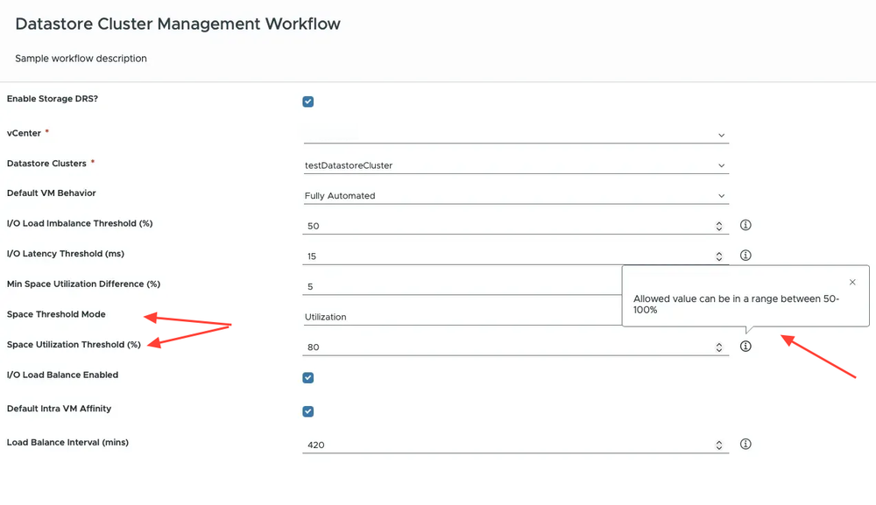
Task: Step down the Load Balance Interval value
Action: click(x=718, y=447)
